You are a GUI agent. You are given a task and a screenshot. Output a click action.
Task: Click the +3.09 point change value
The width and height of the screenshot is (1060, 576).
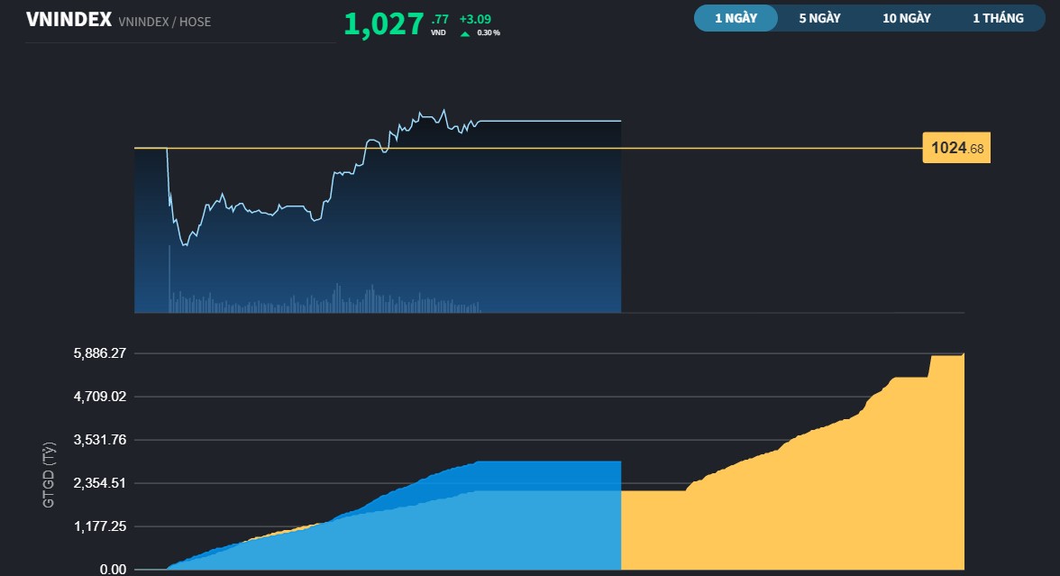(x=475, y=18)
